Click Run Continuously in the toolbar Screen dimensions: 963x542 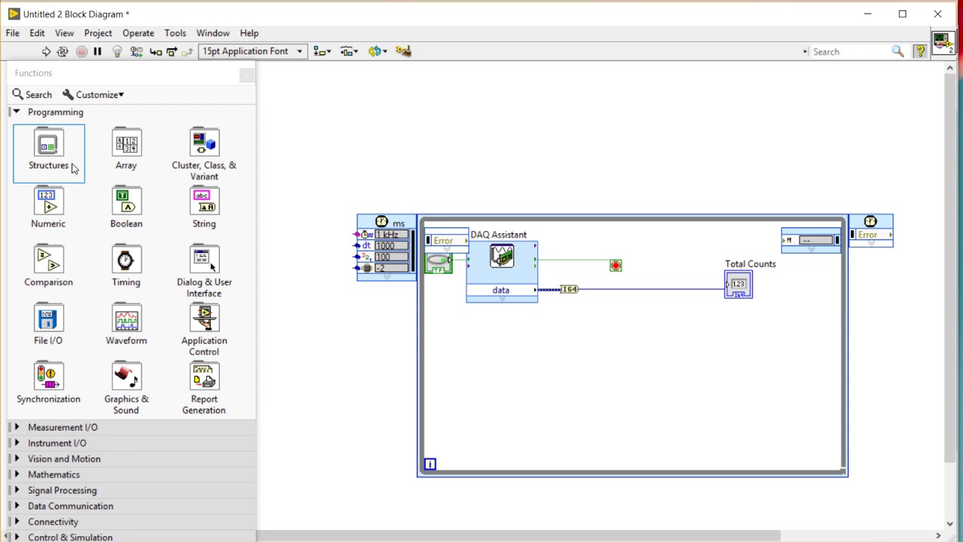(x=62, y=51)
